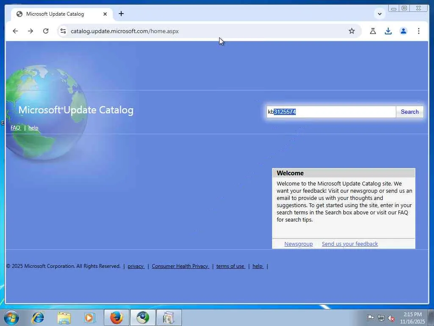The image size is (434, 326).
Task: Open Send us your feedback link
Action: (350, 244)
